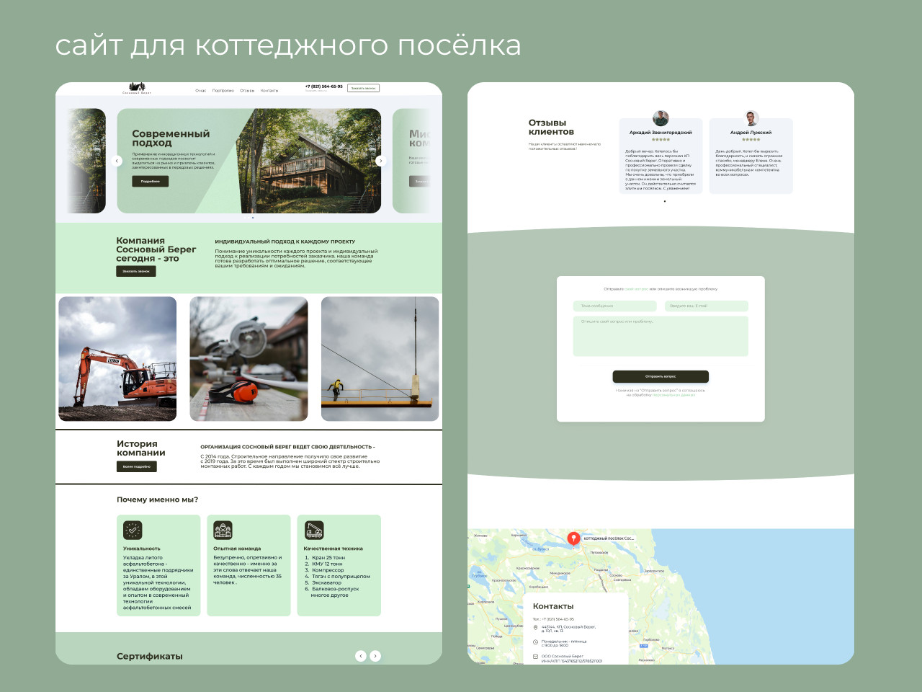Click previous arrow in Сертификаты section

coord(361,656)
